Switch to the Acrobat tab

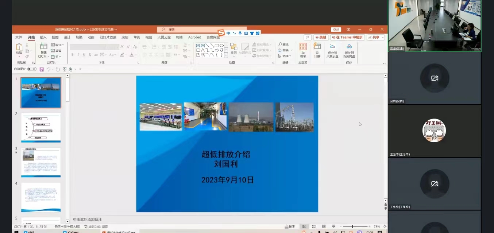[194, 37]
